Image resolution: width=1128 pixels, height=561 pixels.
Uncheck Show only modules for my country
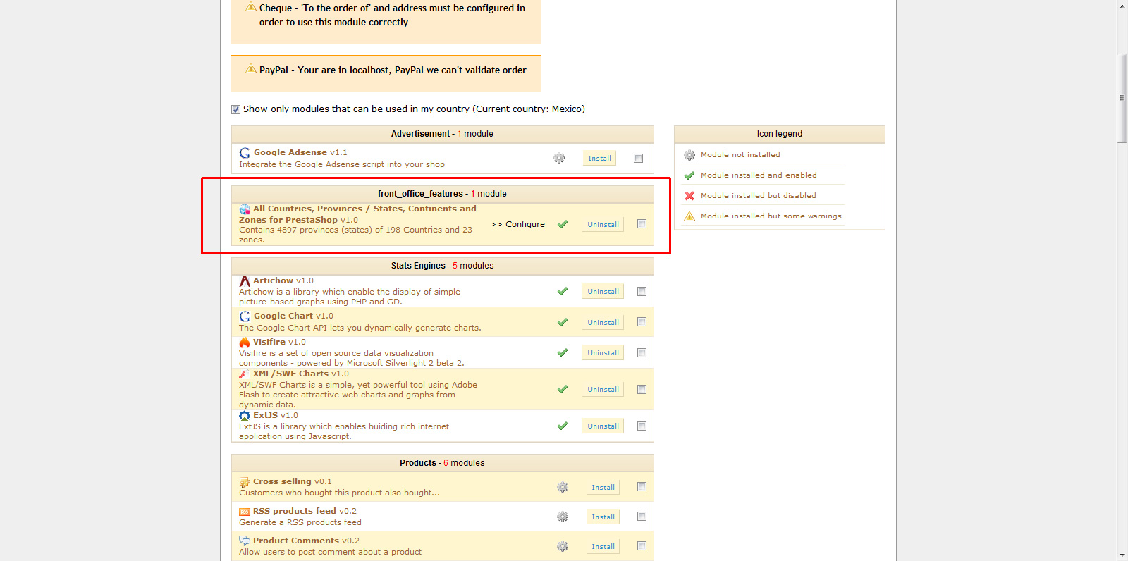pyautogui.click(x=236, y=109)
